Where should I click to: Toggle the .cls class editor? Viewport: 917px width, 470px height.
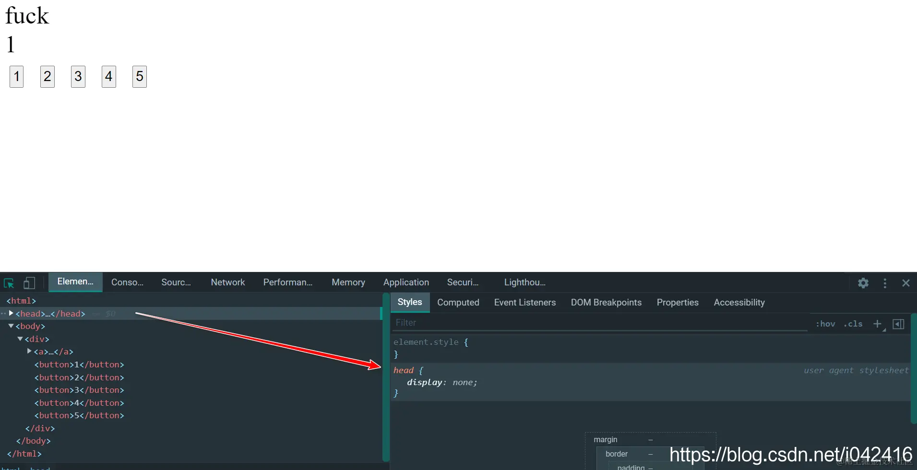853,324
